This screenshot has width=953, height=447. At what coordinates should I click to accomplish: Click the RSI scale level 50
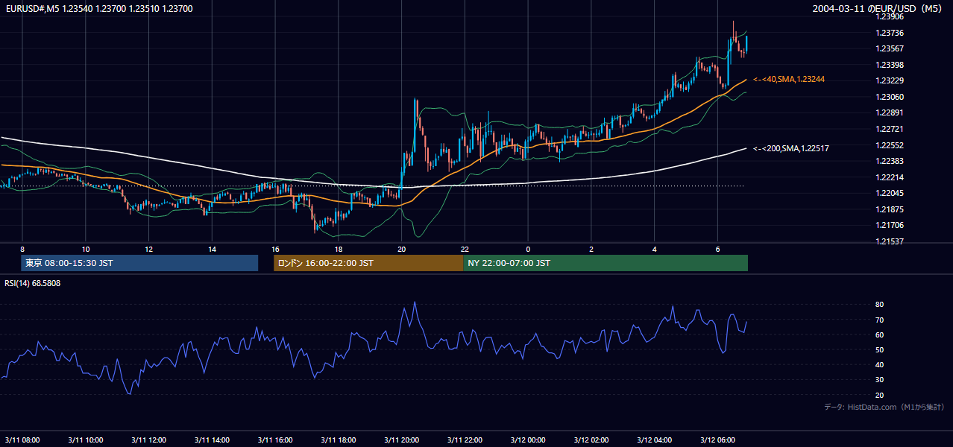(880, 349)
